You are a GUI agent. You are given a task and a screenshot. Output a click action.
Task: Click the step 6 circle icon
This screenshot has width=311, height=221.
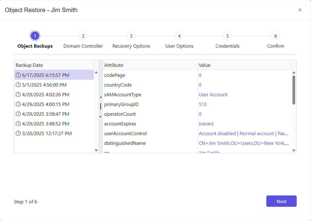click(275, 36)
